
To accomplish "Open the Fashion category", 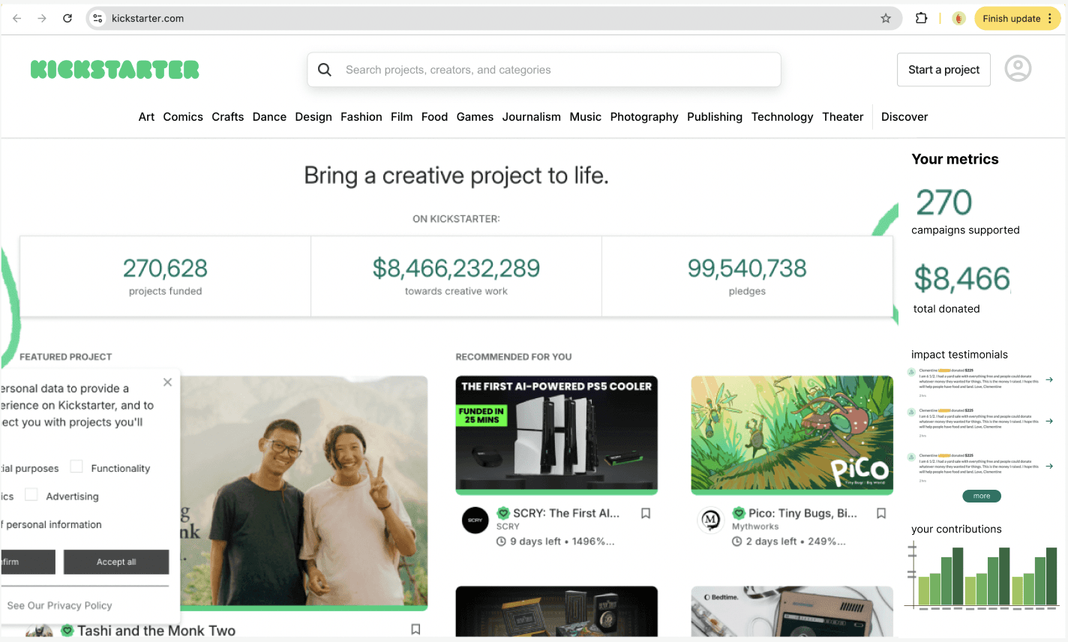I will pyautogui.click(x=361, y=117).
